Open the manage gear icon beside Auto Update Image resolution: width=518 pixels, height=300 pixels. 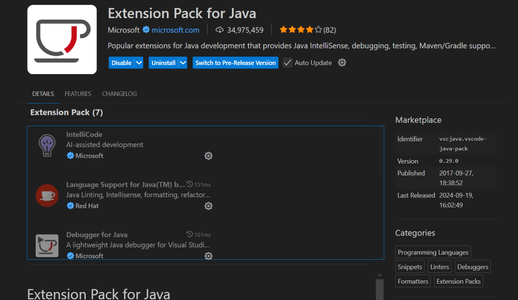pyautogui.click(x=342, y=63)
